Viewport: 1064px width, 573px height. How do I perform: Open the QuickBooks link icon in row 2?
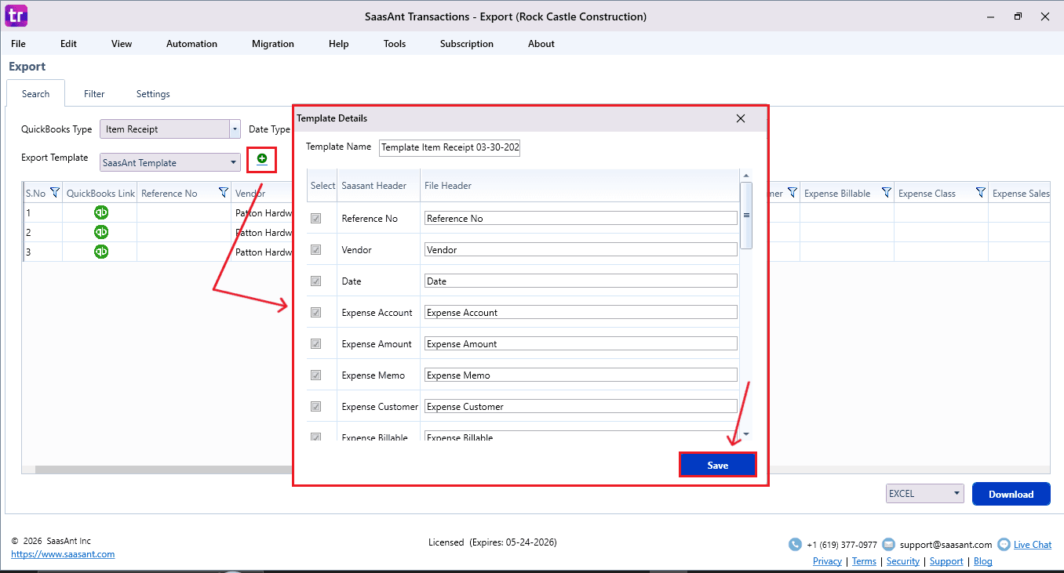tap(101, 232)
